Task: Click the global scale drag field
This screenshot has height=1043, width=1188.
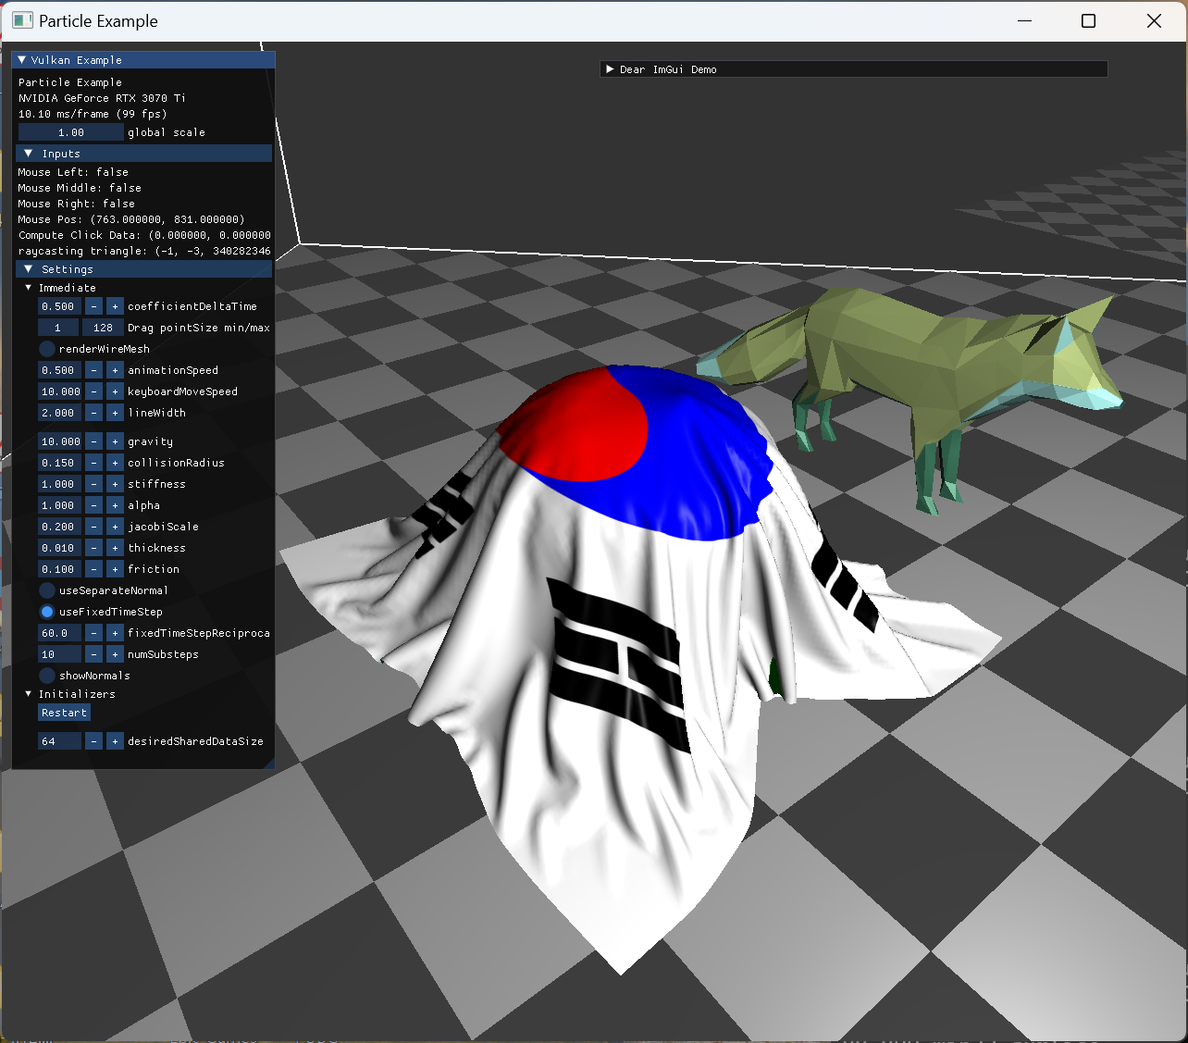Action: [71, 132]
